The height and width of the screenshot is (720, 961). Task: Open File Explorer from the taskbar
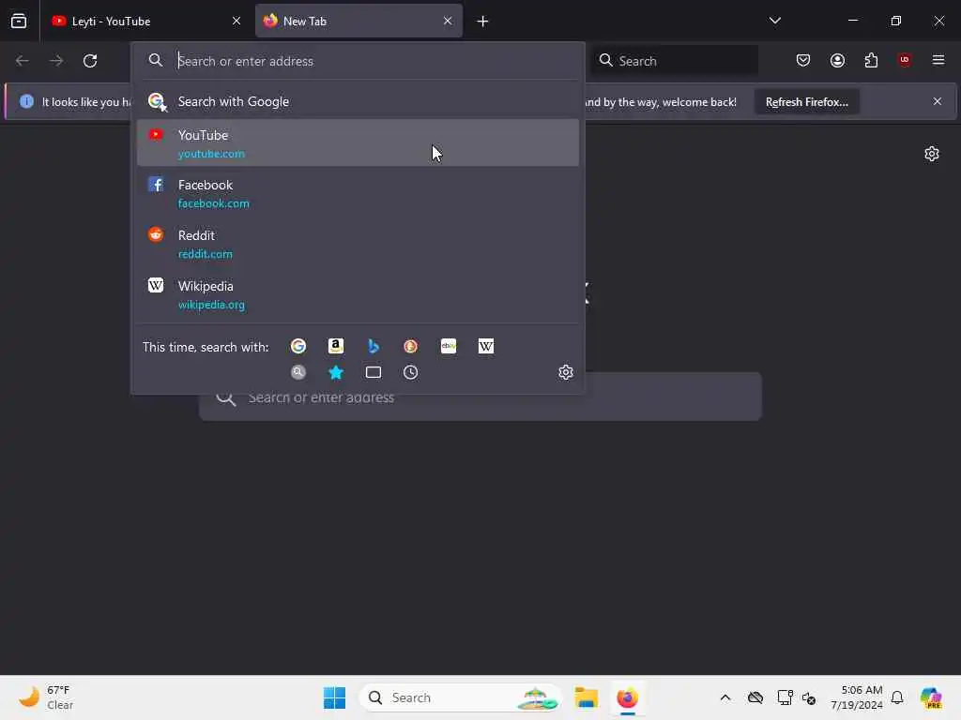click(x=586, y=697)
